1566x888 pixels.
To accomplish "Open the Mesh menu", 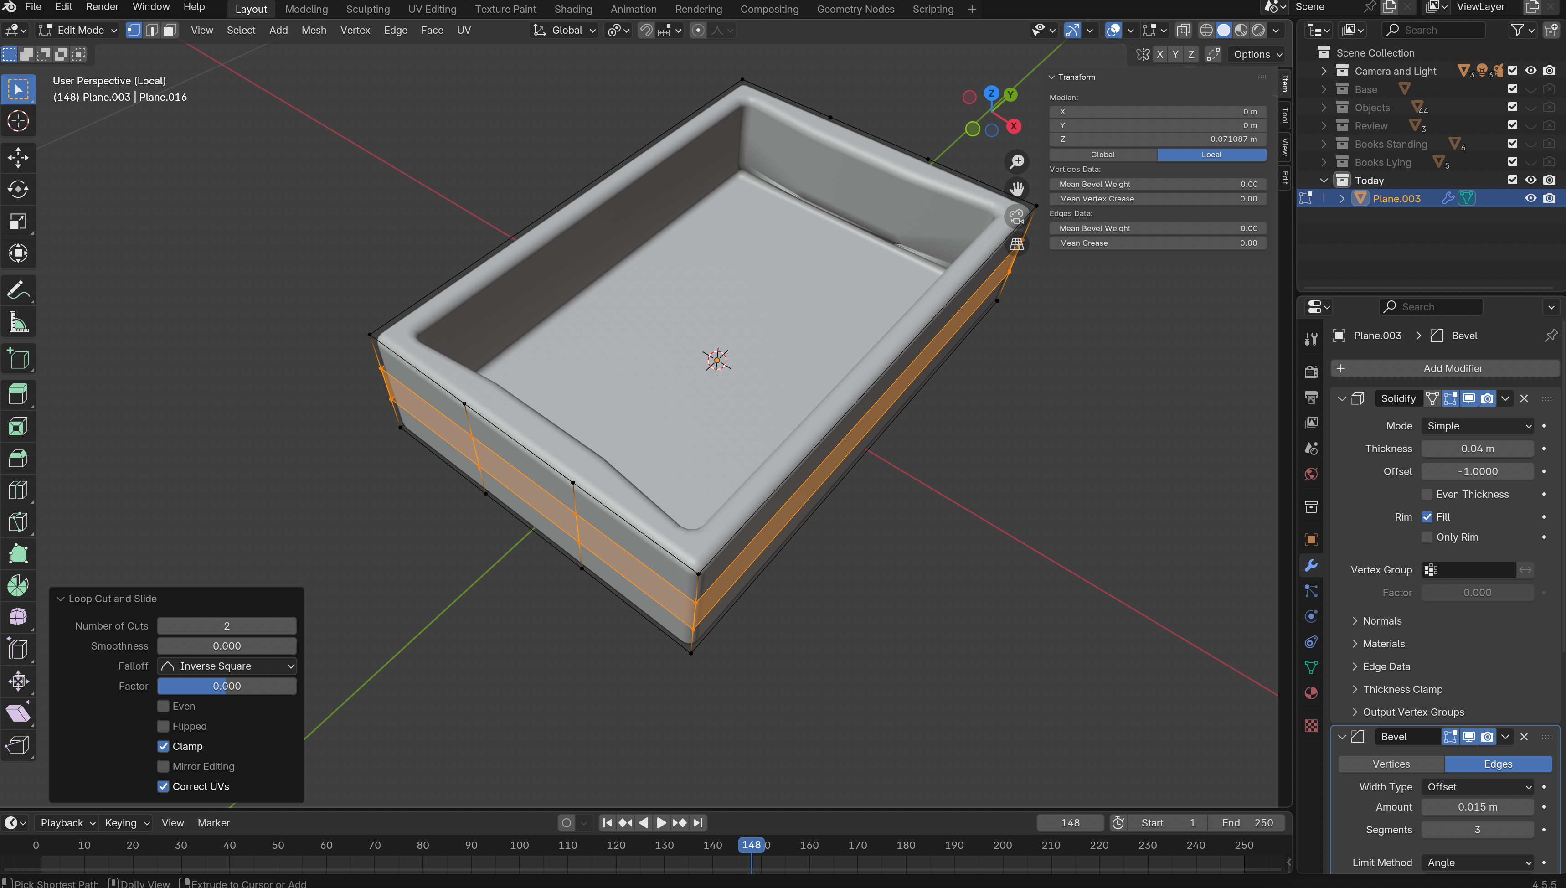I will click(314, 30).
